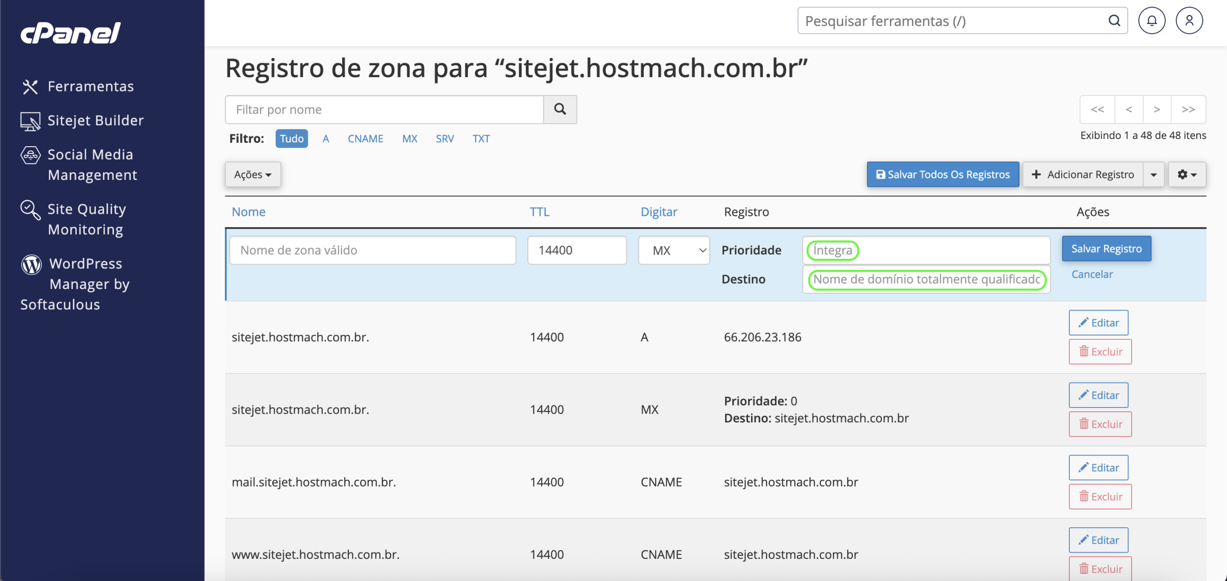Click the cPanel logo
Image resolution: width=1227 pixels, height=581 pixels.
70,33
